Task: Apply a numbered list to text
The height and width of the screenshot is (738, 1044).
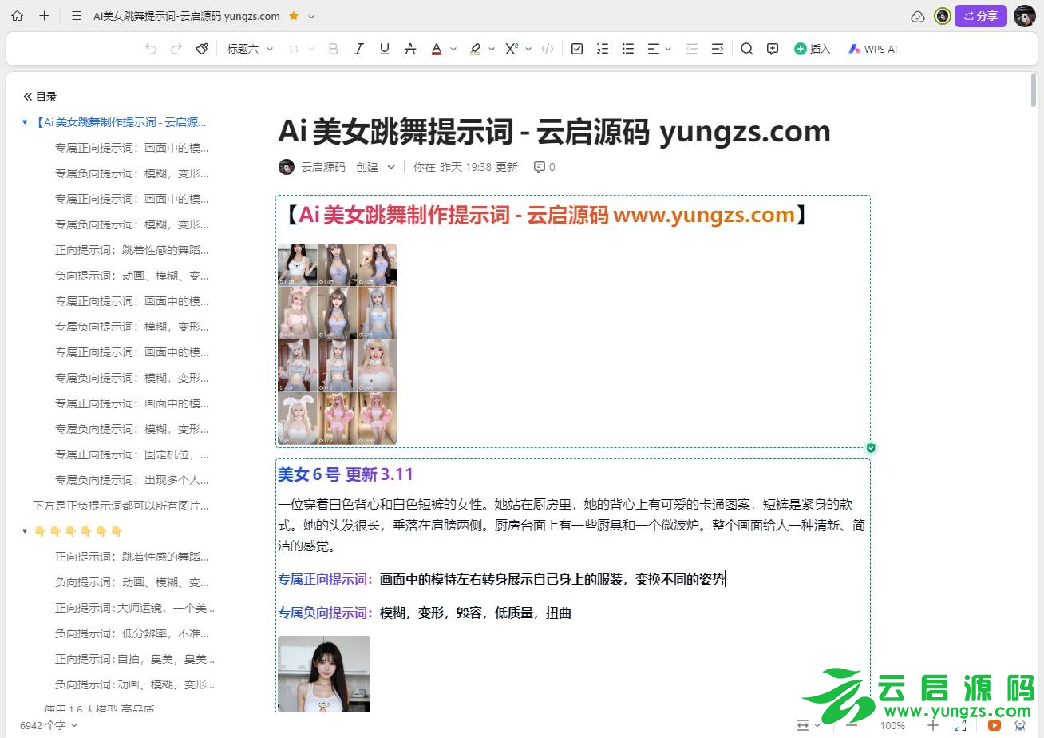Action: [x=603, y=49]
